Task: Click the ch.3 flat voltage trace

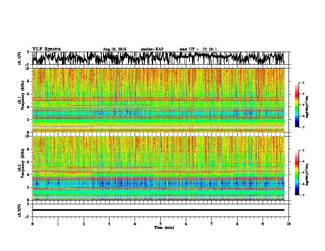Action: (x=158, y=210)
